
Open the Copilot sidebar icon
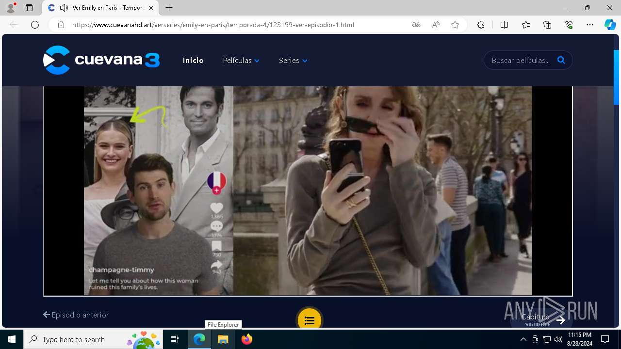[610, 25]
